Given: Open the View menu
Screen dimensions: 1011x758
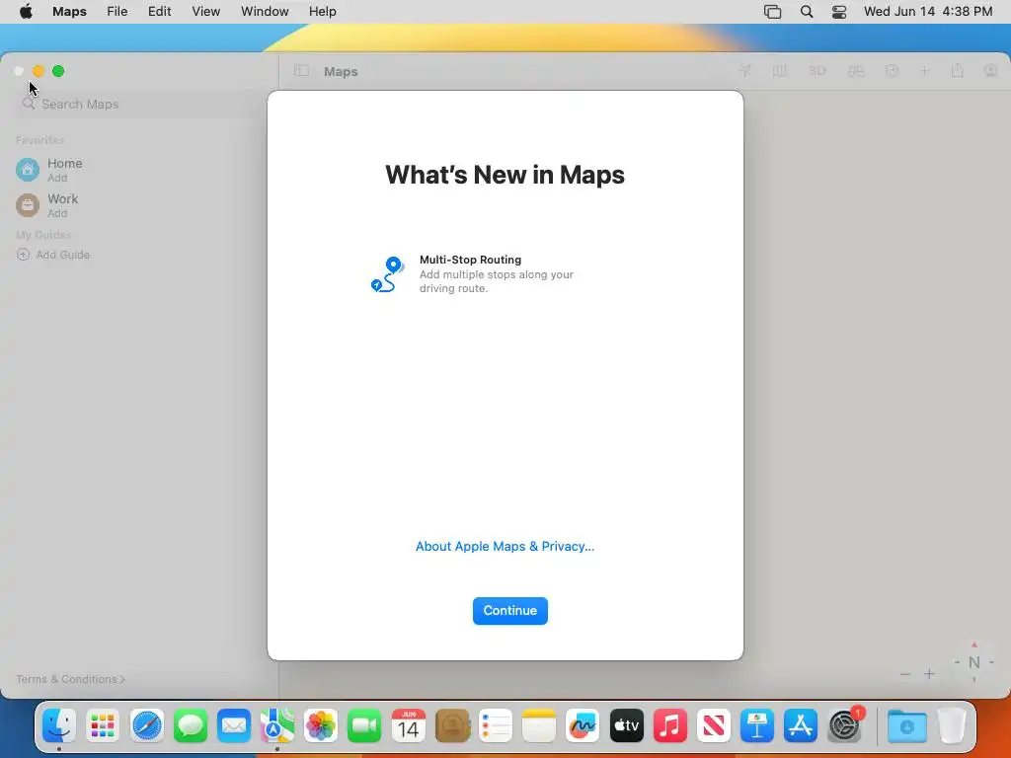Looking at the screenshot, I should pyautogui.click(x=205, y=12).
